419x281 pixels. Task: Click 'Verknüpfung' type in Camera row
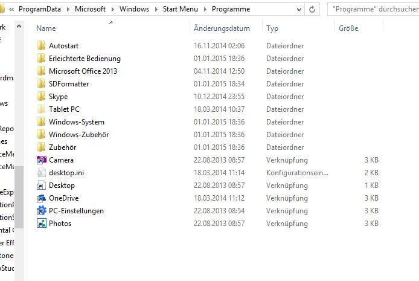(x=287, y=160)
